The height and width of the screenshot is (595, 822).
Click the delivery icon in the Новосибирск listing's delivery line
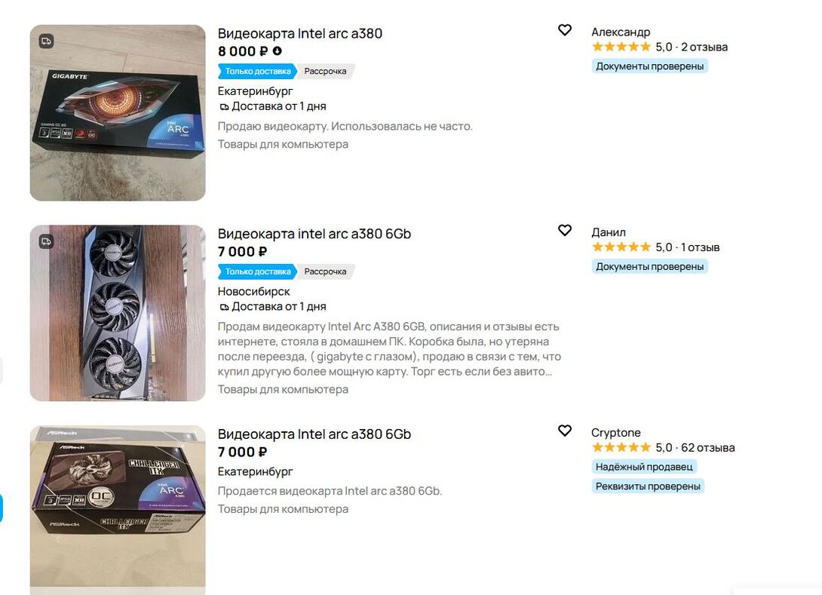224,308
